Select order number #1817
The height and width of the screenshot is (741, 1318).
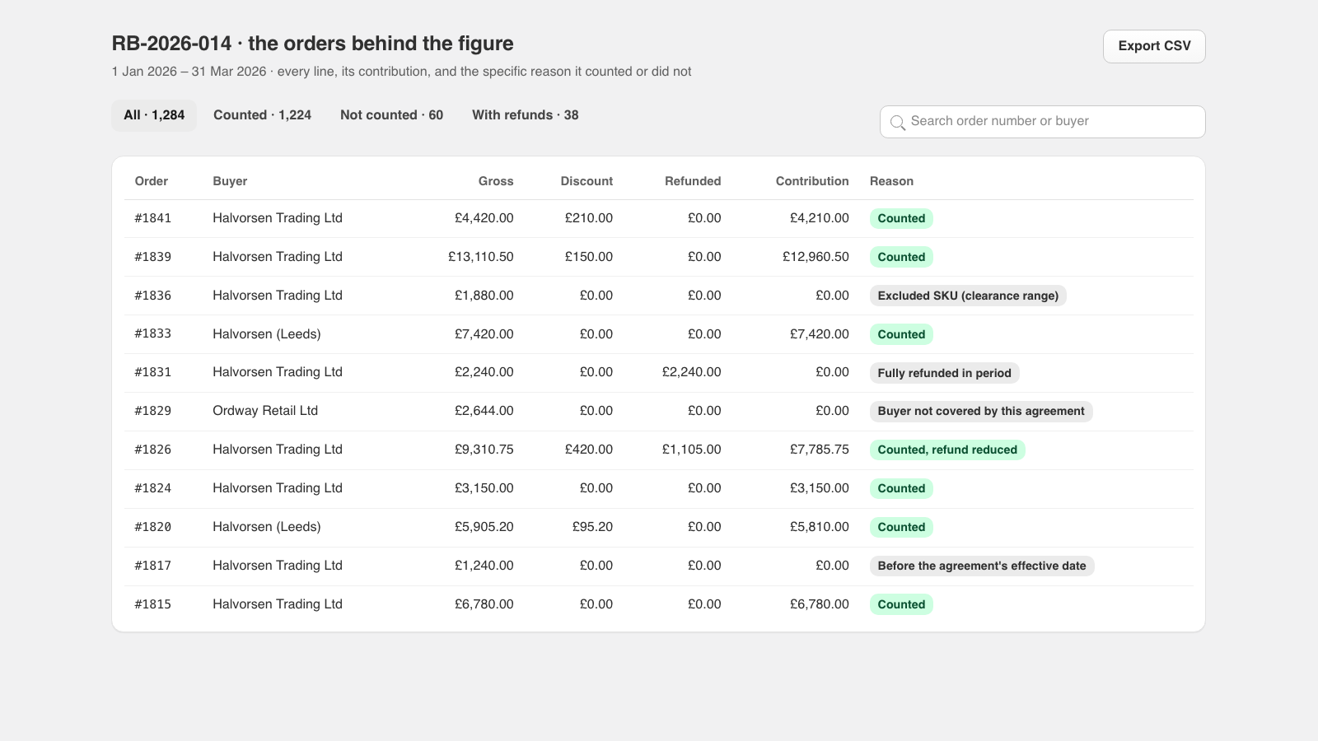[x=153, y=566]
